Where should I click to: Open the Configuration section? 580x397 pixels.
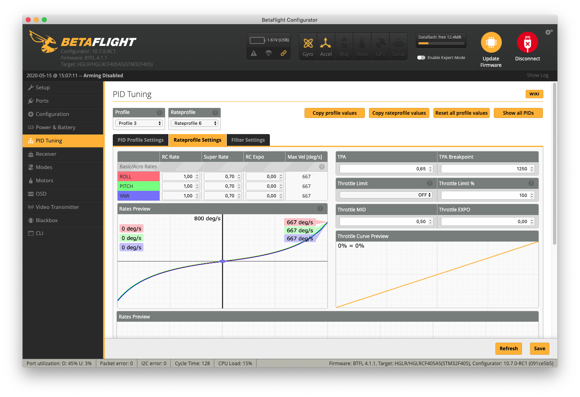tap(63, 114)
